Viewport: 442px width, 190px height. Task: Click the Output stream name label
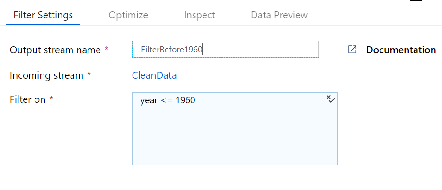pyautogui.click(x=55, y=50)
